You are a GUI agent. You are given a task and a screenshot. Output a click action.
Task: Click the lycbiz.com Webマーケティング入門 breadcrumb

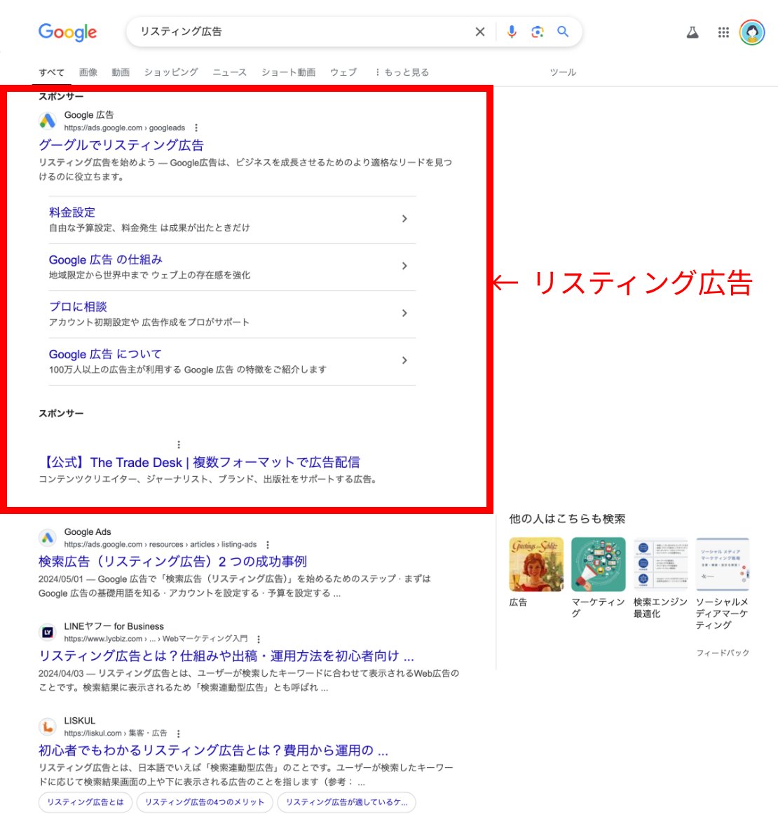[156, 639]
